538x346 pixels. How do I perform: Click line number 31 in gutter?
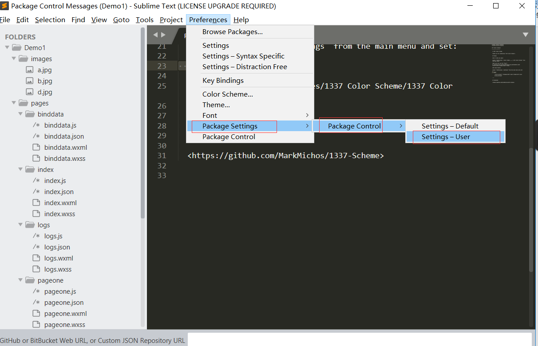162,156
